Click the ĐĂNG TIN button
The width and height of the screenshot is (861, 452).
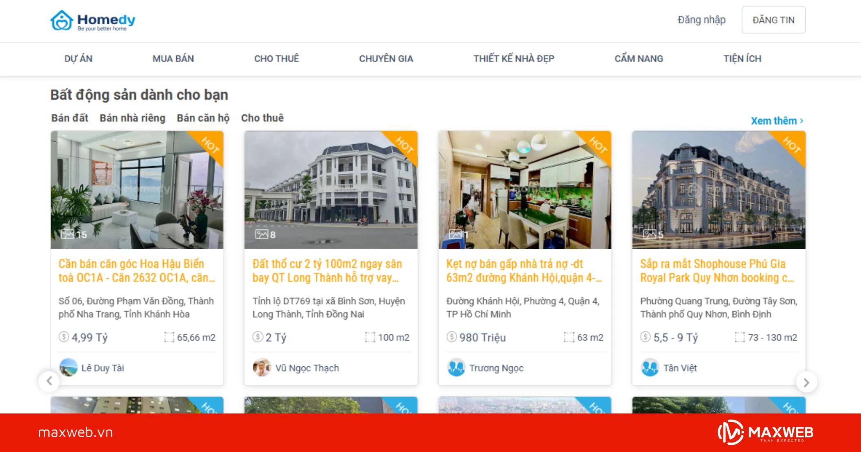click(x=773, y=20)
